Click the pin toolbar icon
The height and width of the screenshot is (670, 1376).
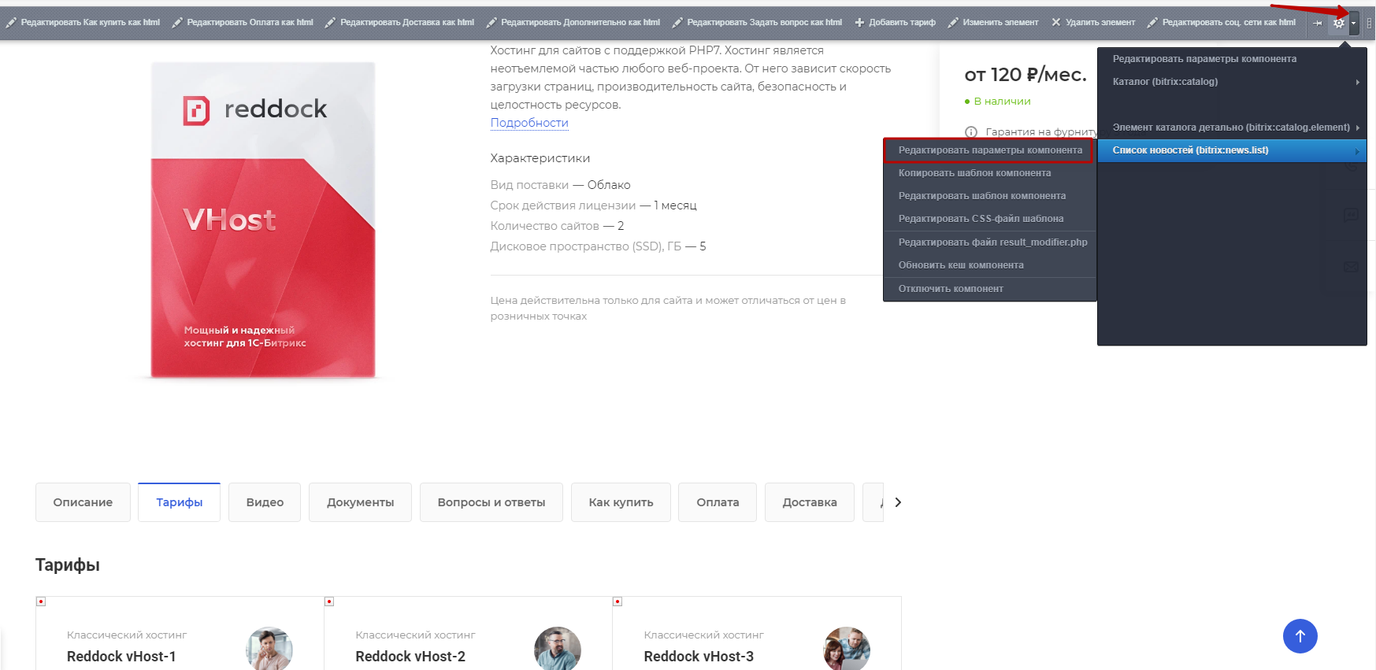point(1317,23)
